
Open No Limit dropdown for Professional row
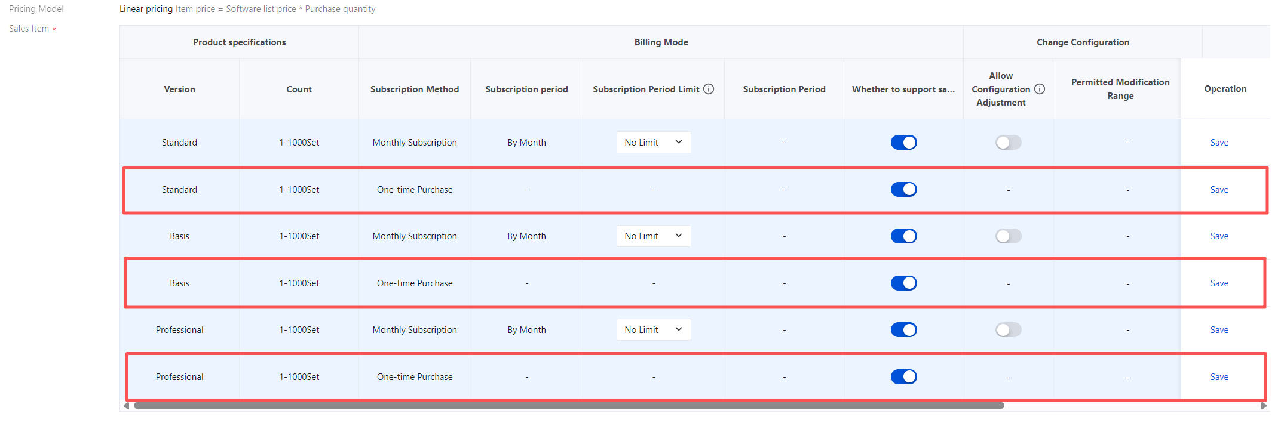(x=654, y=330)
